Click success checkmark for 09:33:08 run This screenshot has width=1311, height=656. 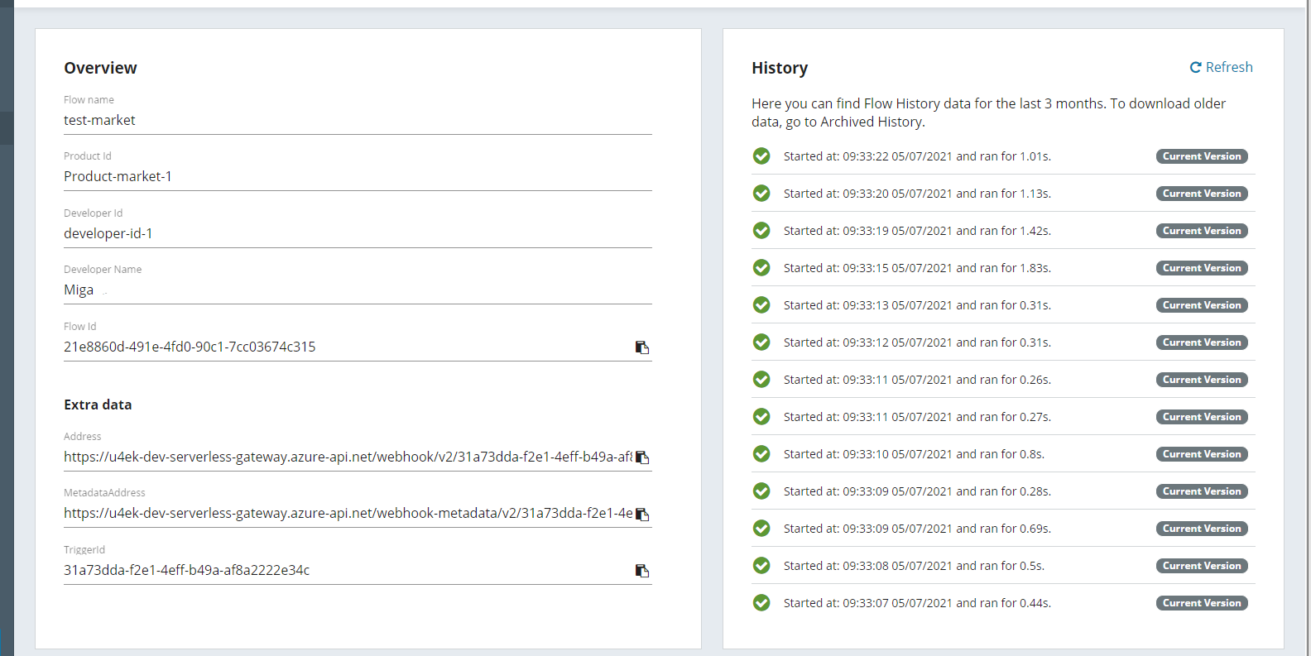761,565
